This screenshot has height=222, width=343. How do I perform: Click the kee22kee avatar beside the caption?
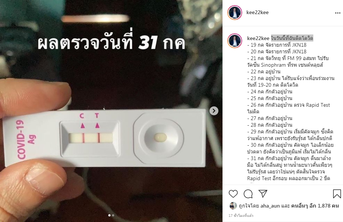pyautogui.click(x=235, y=41)
